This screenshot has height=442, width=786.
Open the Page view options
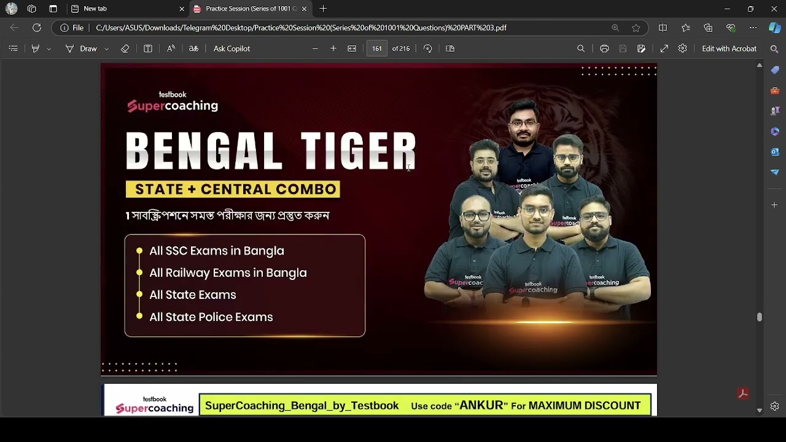(450, 48)
